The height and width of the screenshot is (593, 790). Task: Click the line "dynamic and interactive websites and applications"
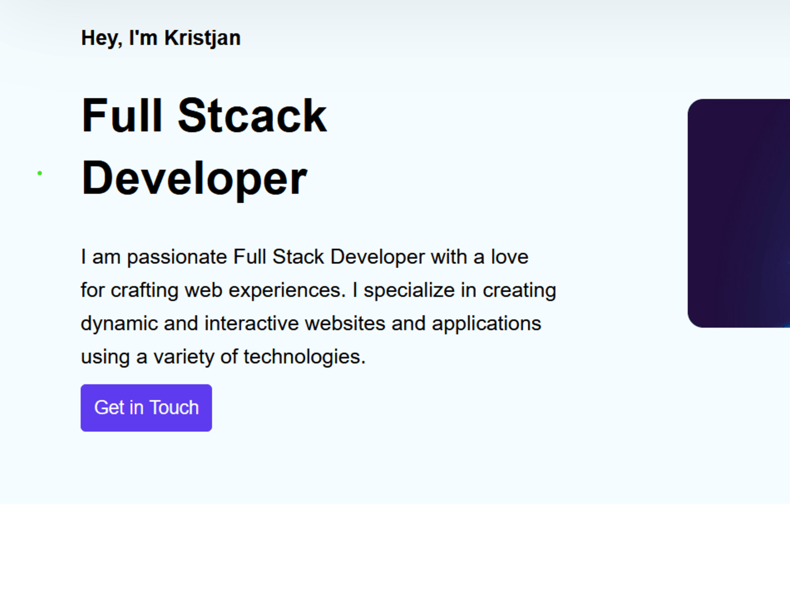click(x=311, y=323)
